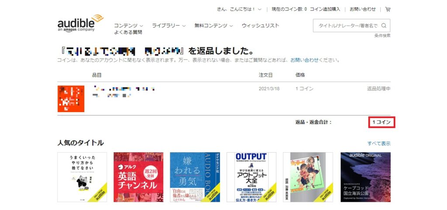Open the returned item's orange cover thumbnail

[x=71, y=99]
